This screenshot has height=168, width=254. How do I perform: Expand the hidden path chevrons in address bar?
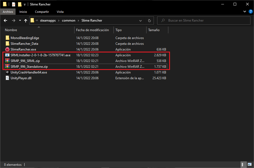37,20
